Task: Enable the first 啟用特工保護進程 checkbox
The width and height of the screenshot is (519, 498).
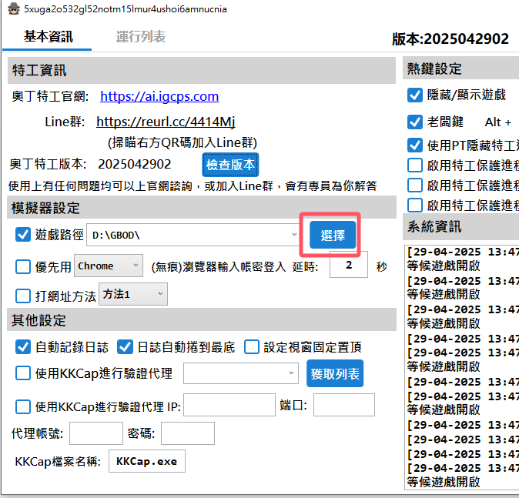Action: (415, 165)
